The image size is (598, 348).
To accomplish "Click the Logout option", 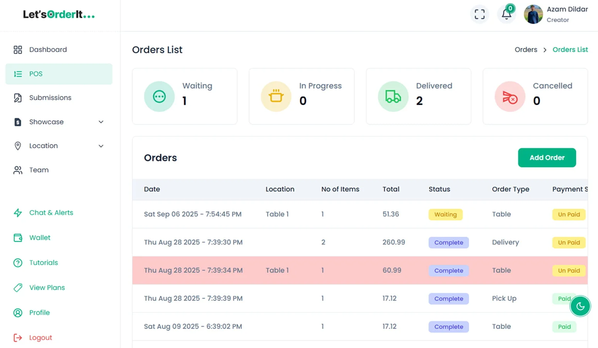I will click(x=41, y=337).
